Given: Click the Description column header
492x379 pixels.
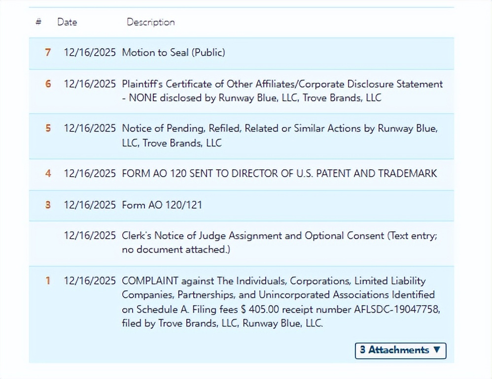Looking at the screenshot, I should tap(150, 22).
